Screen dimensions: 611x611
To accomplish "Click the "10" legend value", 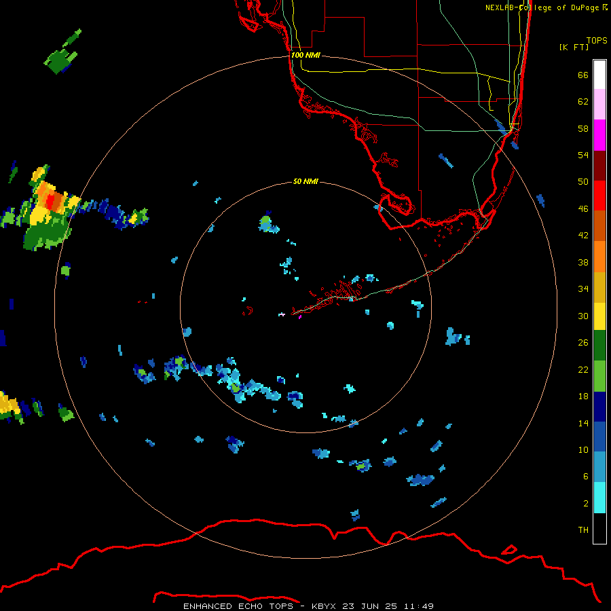I will click(583, 450).
